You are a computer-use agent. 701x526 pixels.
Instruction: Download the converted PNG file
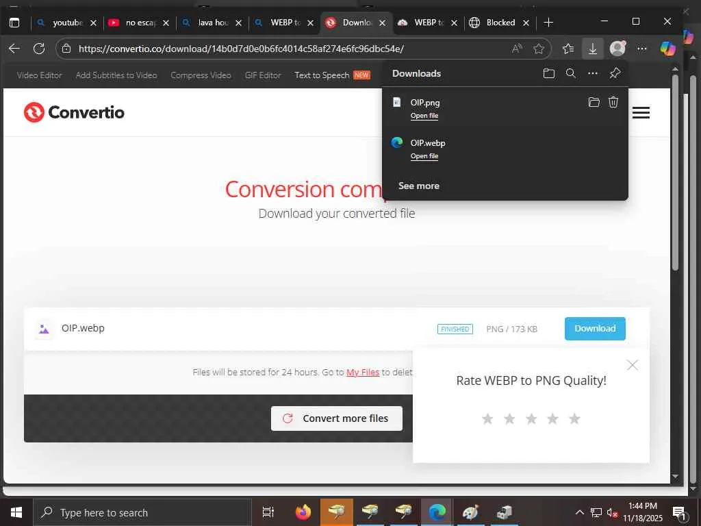click(x=595, y=329)
